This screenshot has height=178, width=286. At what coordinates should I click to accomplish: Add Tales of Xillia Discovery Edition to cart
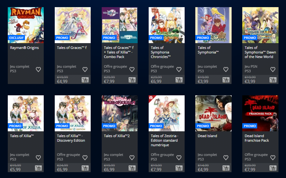pos(85,168)
